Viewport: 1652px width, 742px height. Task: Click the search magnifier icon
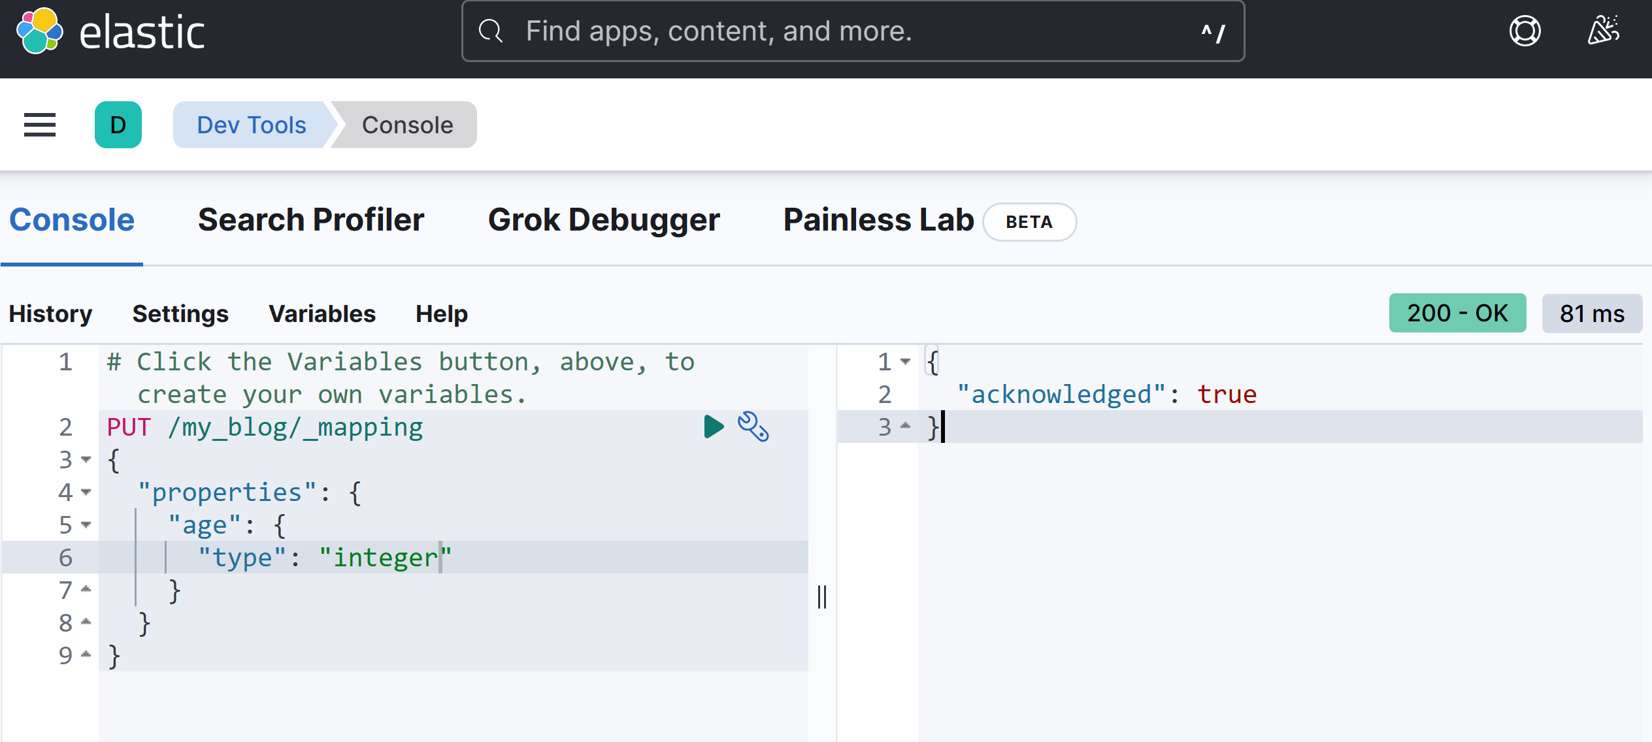click(491, 31)
